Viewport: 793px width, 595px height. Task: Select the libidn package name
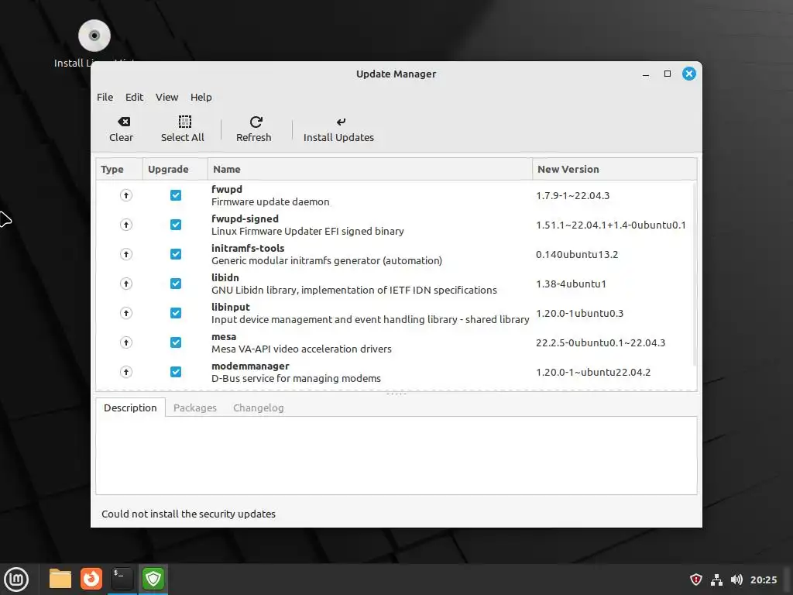pyautogui.click(x=225, y=277)
